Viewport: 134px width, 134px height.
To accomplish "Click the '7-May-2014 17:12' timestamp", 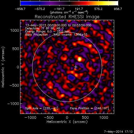I will (118, 132).
